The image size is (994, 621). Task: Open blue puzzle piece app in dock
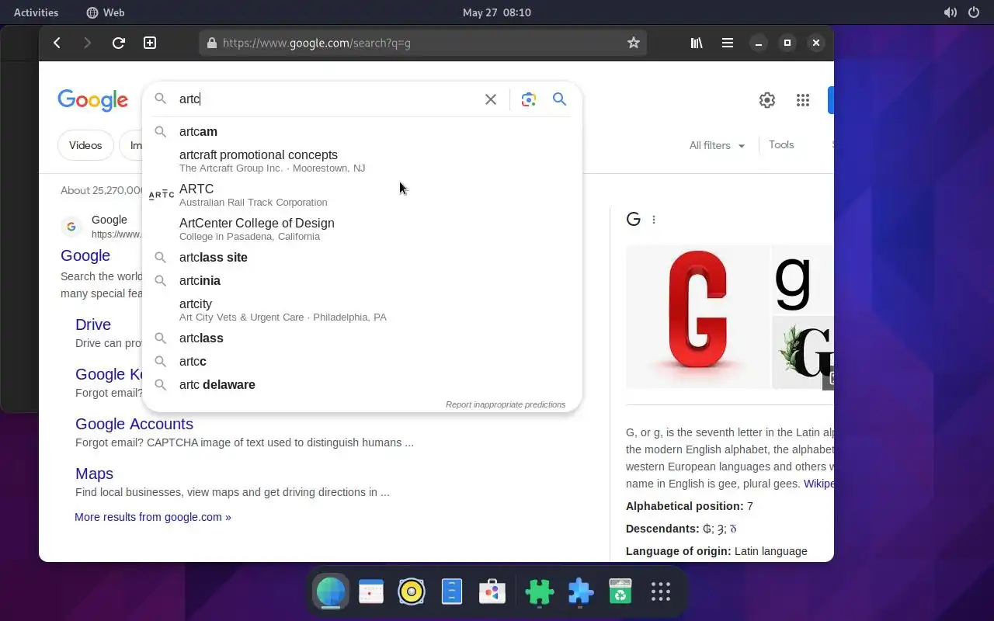coord(580,592)
